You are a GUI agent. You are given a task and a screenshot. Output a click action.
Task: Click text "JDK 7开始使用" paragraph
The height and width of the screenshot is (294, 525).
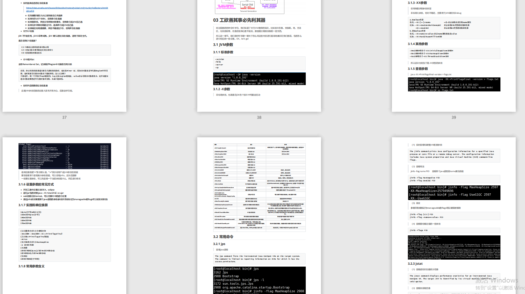click(x=53, y=36)
